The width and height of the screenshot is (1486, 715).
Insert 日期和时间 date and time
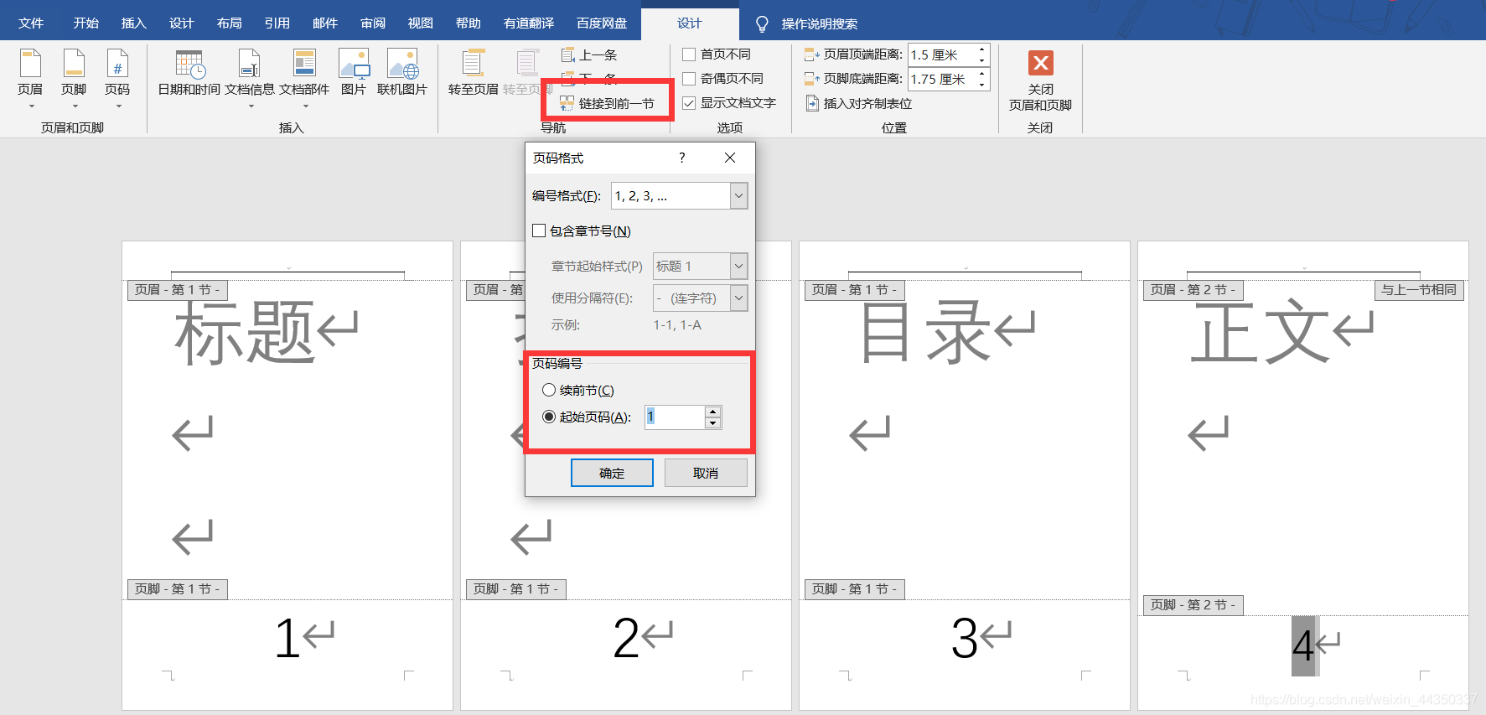[189, 74]
